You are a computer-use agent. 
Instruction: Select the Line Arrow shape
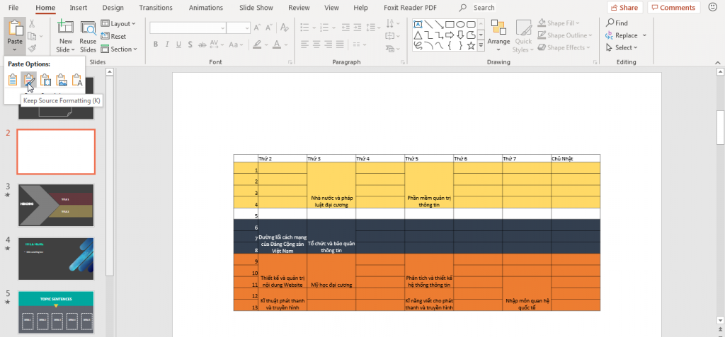[x=439, y=25]
